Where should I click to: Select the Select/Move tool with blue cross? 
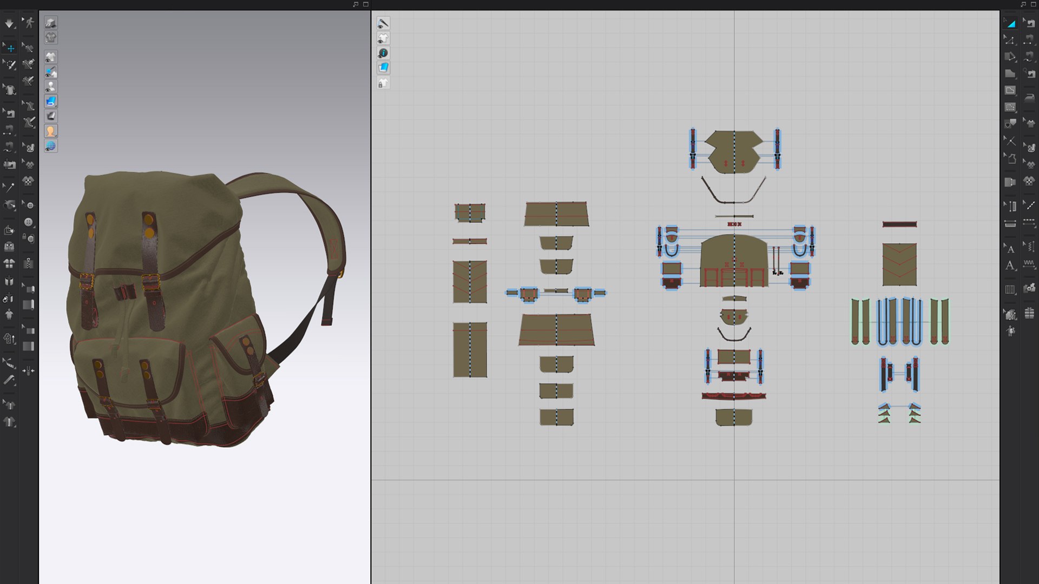(x=10, y=48)
